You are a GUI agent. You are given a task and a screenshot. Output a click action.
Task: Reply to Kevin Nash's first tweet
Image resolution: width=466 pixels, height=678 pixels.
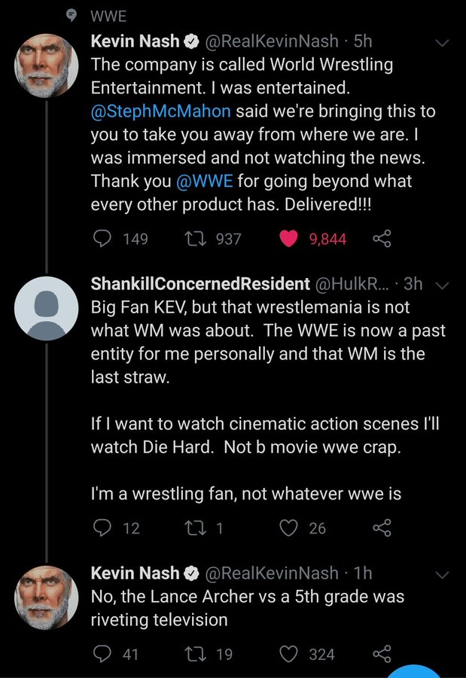coord(102,238)
